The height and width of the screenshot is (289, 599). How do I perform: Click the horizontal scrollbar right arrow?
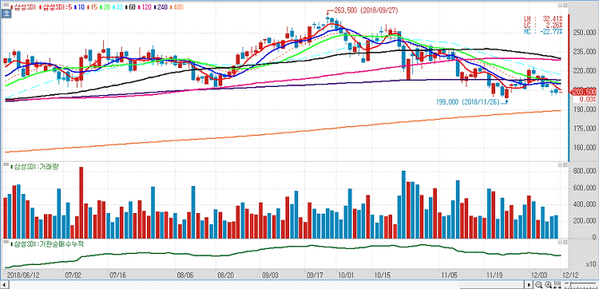coord(529,285)
